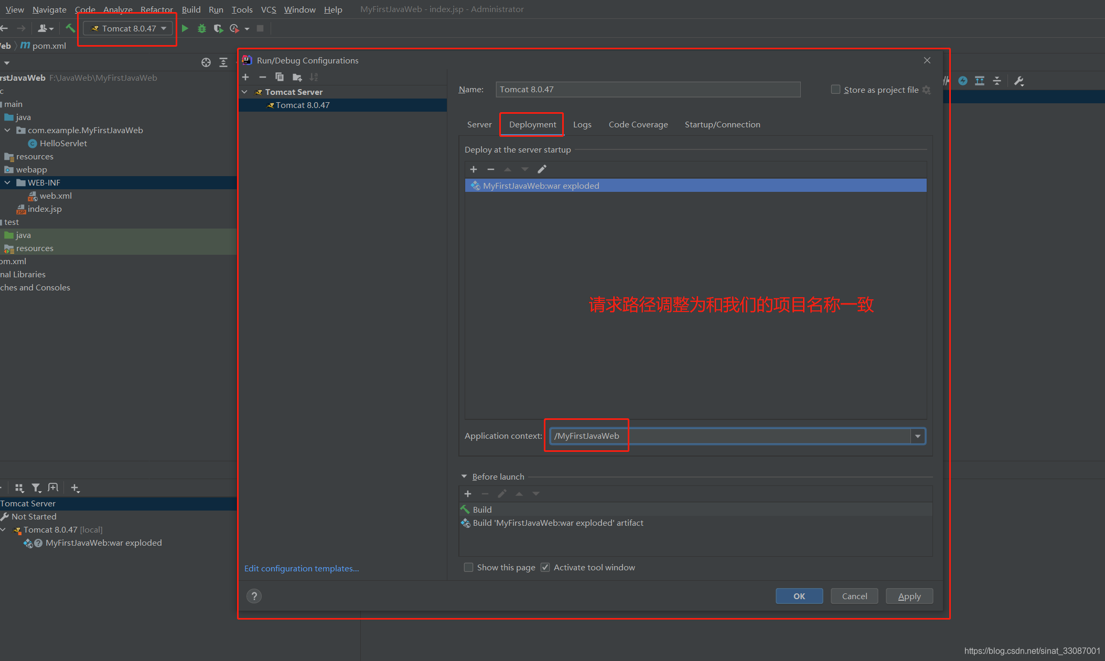Open the user profile dropdown in toolbar
Screen dimensions: 1105x661
click(46, 28)
